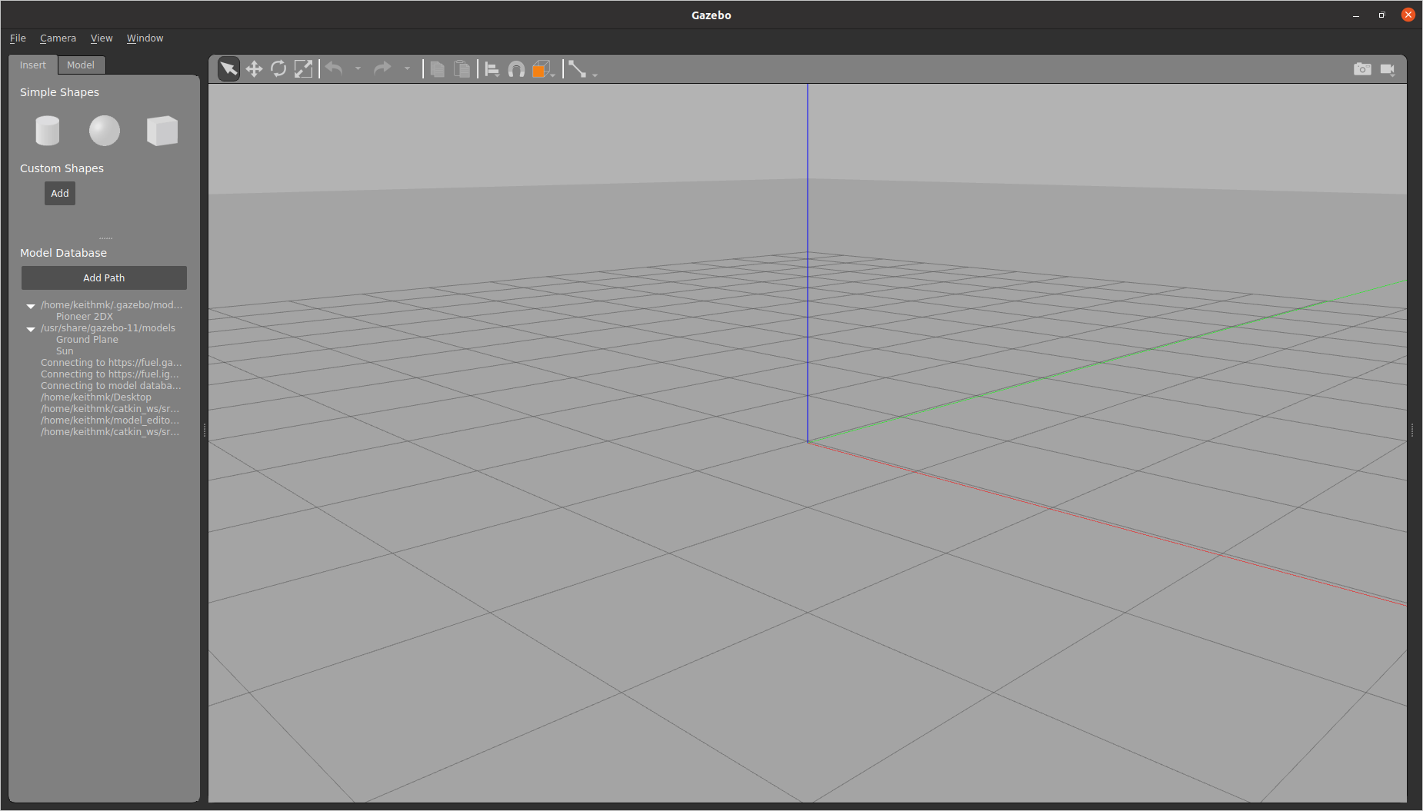Take a screenshot with the camera icon
The height and width of the screenshot is (811, 1423).
pyautogui.click(x=1362, y=69)
